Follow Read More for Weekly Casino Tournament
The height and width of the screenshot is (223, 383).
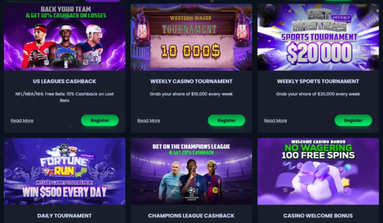point(149,121)
